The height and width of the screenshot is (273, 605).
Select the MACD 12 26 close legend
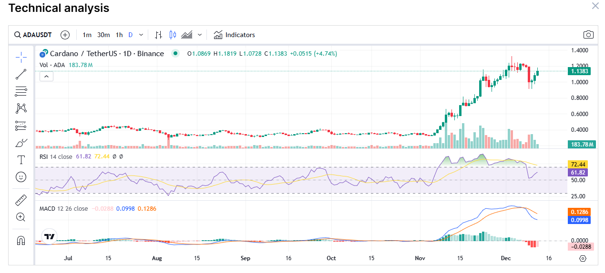63,208
